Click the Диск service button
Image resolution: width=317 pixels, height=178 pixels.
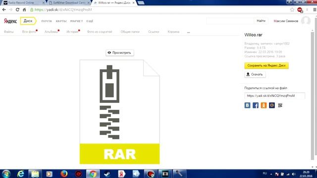coord(28,21)
